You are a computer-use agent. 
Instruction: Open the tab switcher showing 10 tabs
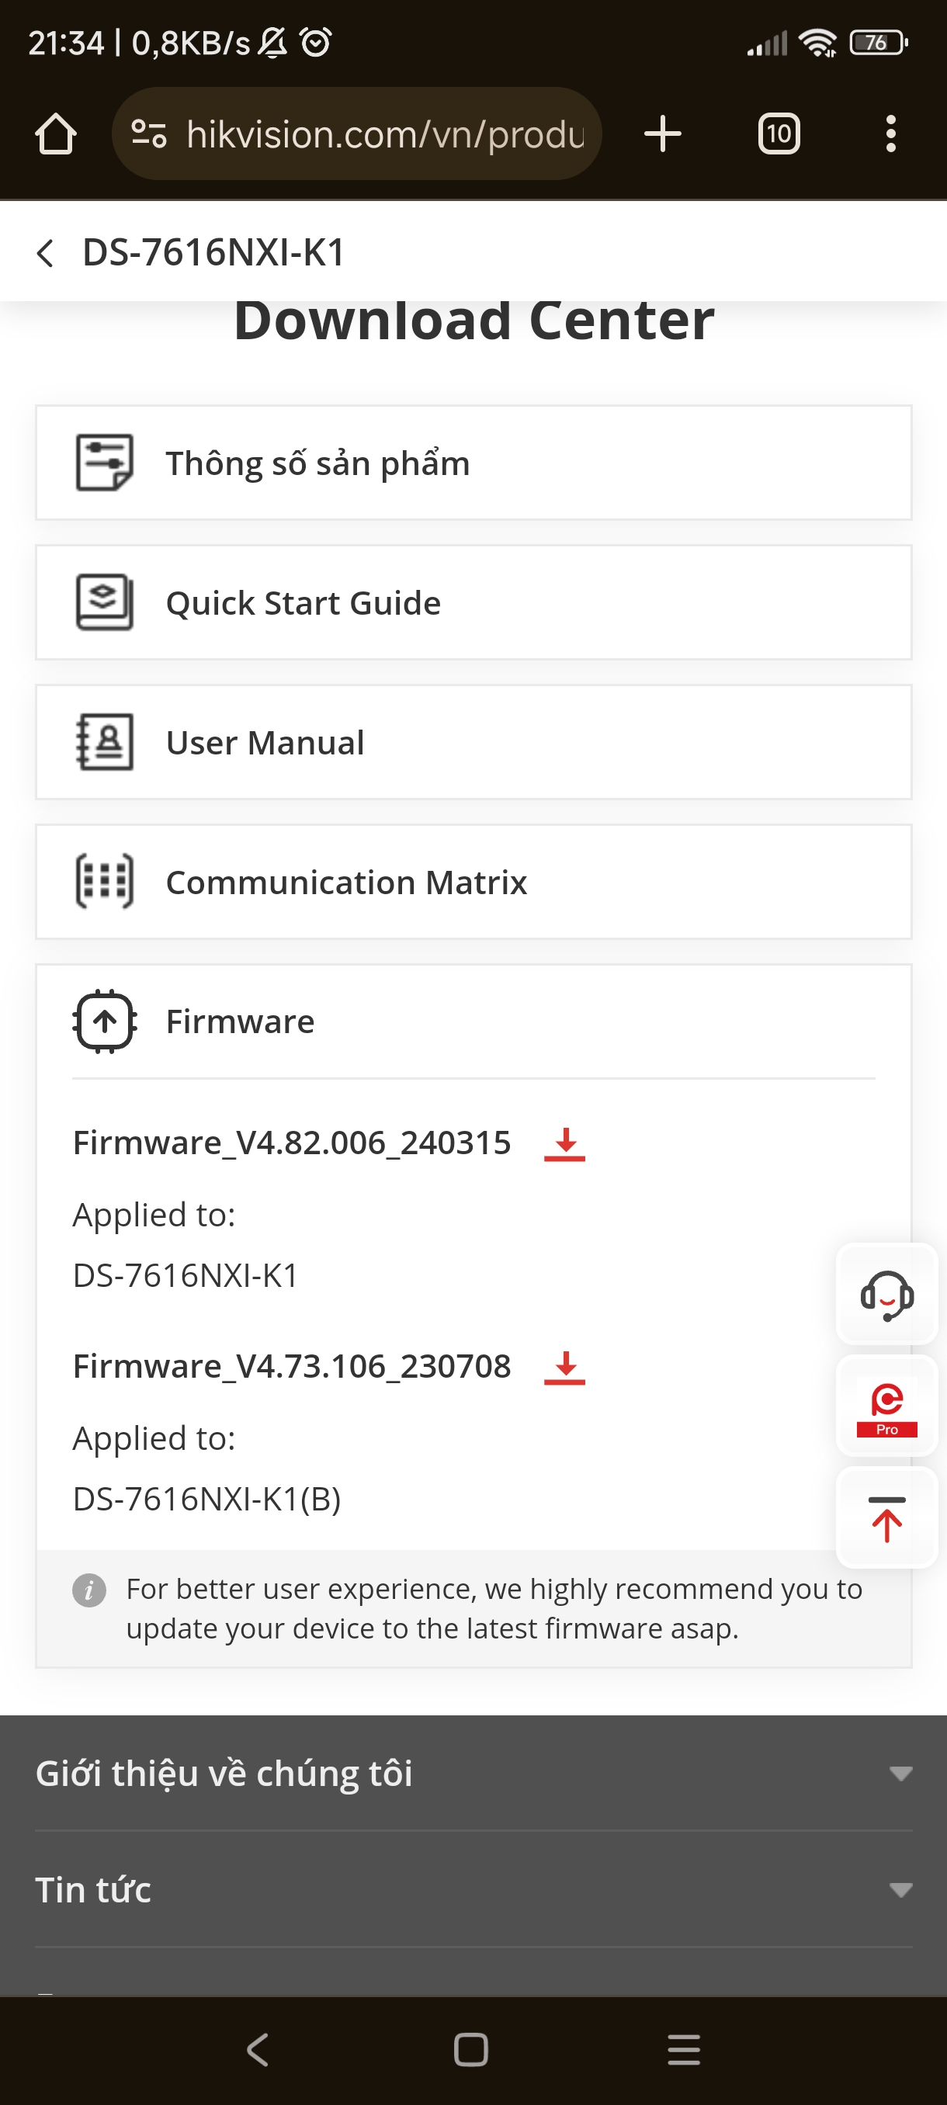[778, 134]
